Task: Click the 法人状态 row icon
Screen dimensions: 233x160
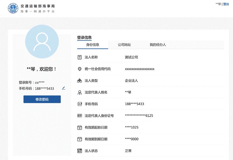Action: 79,151
